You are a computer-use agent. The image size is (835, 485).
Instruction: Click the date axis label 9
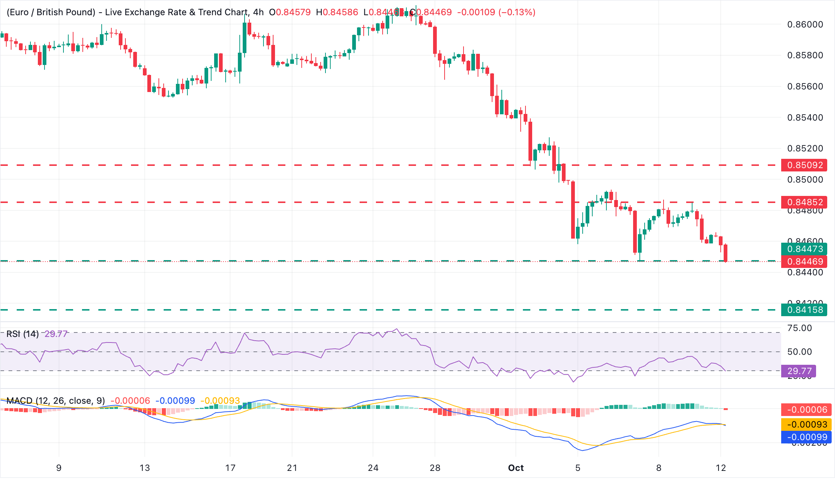pos(59,468)
